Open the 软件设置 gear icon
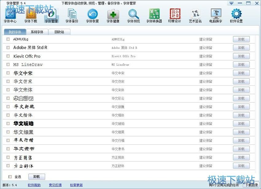The height and width of the screenshot is (189, 261). [x=236, y=15]
